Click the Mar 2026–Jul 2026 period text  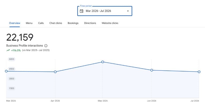[x=98, y=11]
